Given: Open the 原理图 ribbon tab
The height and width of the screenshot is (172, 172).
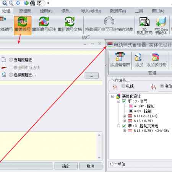Looking at the screenshot, I should click(25, 11).
